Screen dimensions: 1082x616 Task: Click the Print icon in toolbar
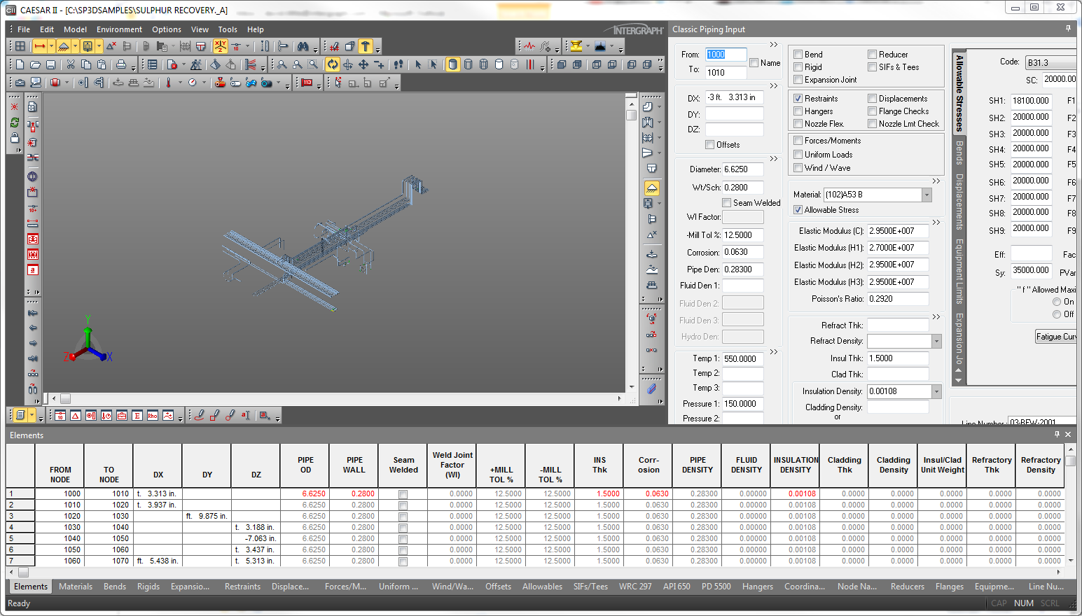[120, 64]
